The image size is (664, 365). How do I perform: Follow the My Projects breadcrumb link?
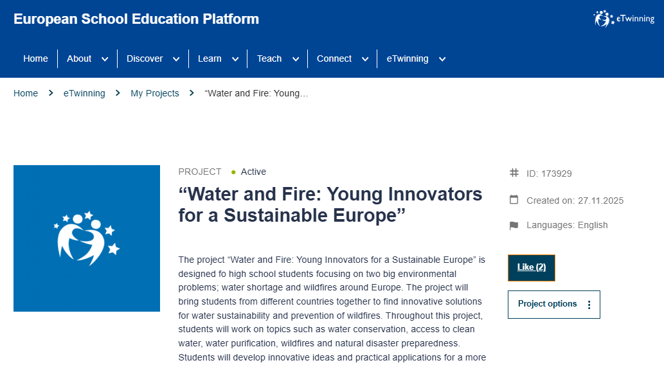click(x=155, y=93)
